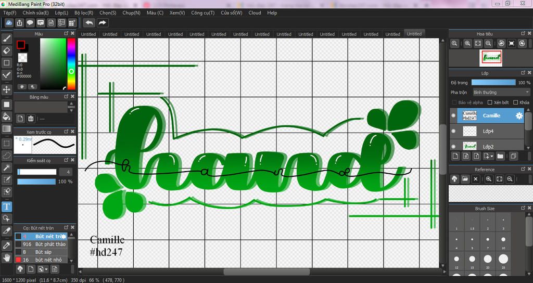Viewport: 533px width, 283px height.
Task: Select the Lớp4 layer row
Action: pyautogui.click(x=487, y=131)
